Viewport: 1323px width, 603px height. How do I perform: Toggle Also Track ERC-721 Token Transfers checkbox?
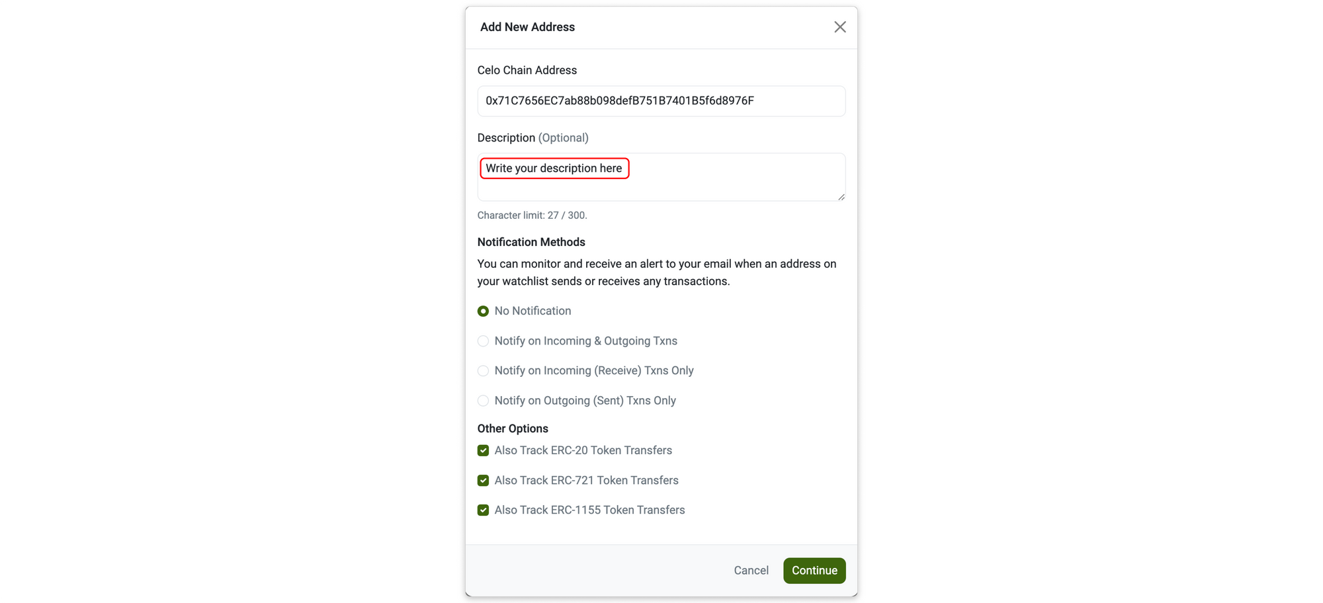[483, 481]
